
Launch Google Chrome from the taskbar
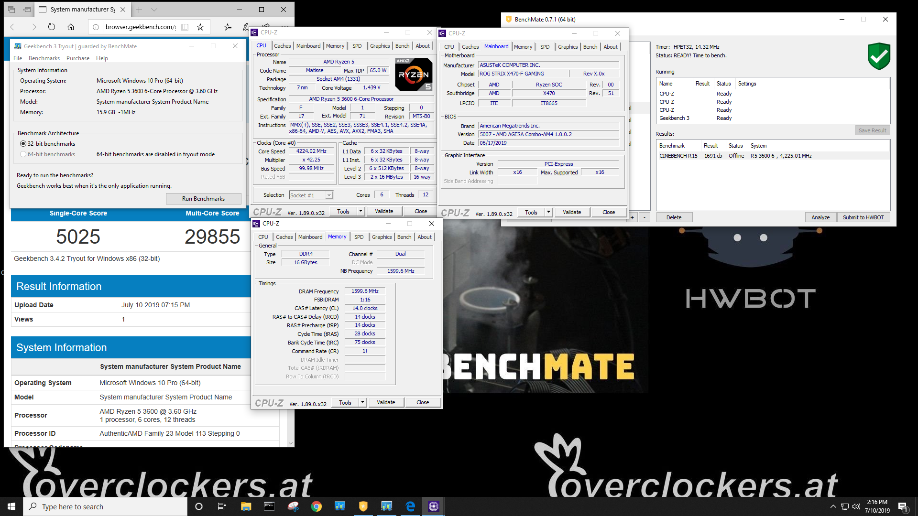[x=316, y=506]
